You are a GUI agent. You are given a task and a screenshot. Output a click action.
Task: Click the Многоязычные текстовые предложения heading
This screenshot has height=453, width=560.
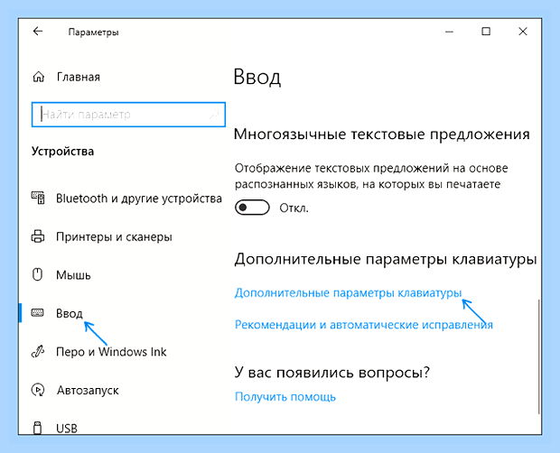[x=381, y=134]
